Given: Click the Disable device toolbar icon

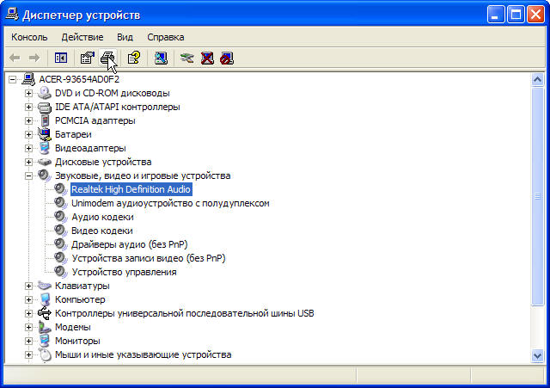Looking at the screenshot, I should click(x=227, y=58).
